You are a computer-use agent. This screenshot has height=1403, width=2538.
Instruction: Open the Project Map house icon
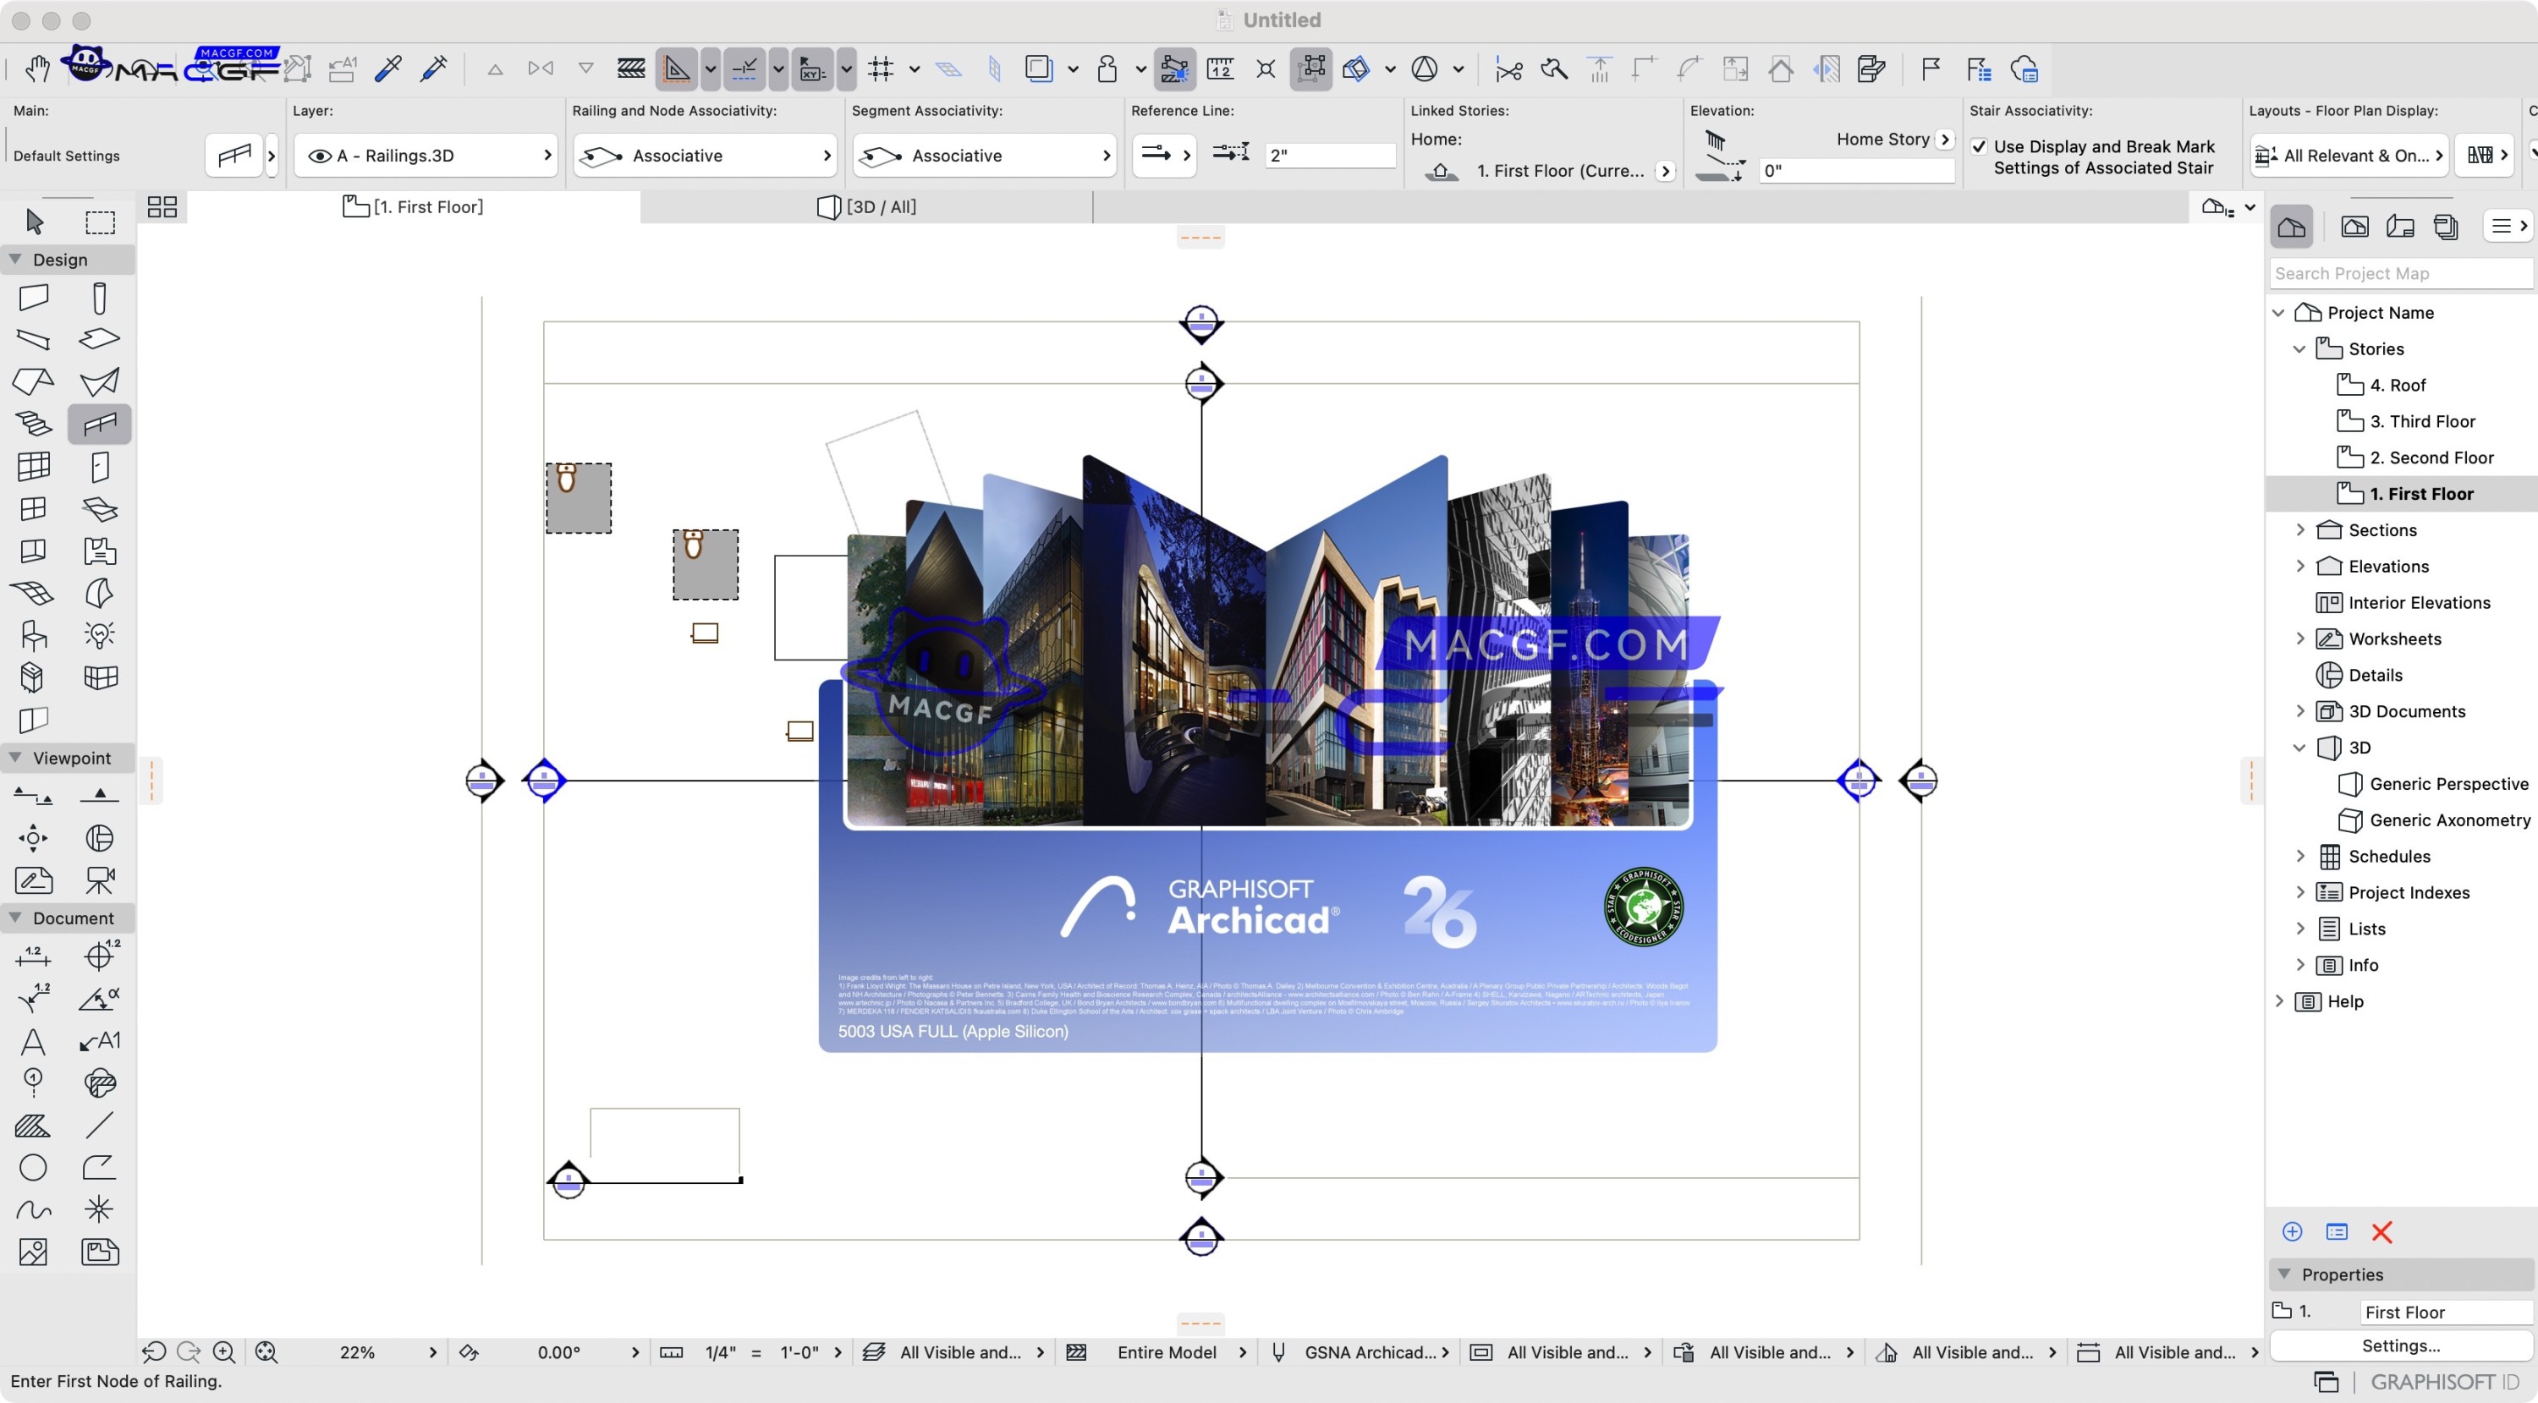2291,227
